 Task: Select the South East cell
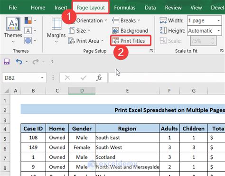point(127,138)
